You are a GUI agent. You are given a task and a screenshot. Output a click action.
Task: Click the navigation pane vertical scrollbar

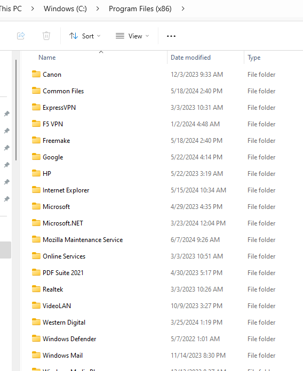(x=16, y=110)
